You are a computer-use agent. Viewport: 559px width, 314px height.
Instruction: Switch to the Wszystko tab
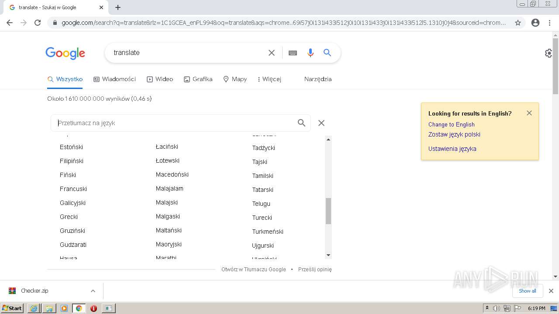pyautogui.click(x=65, y=79)
